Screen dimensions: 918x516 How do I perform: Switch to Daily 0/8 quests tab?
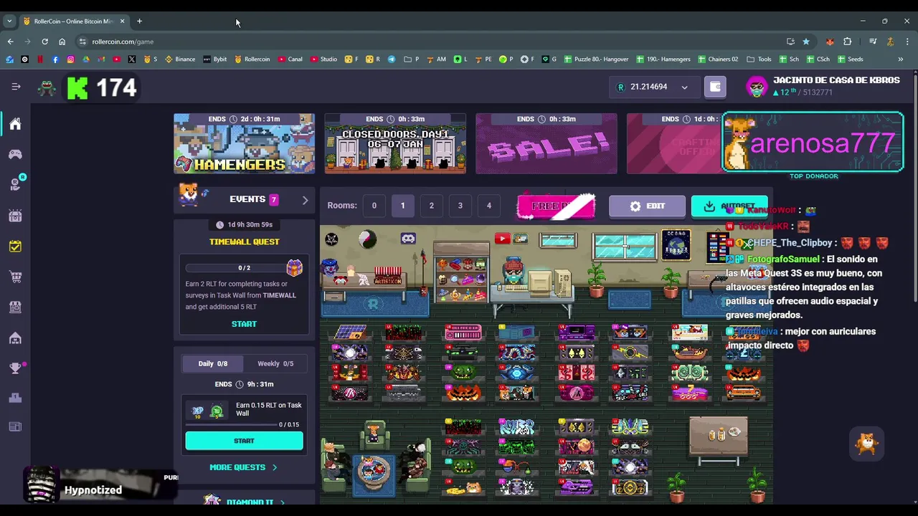212,363
